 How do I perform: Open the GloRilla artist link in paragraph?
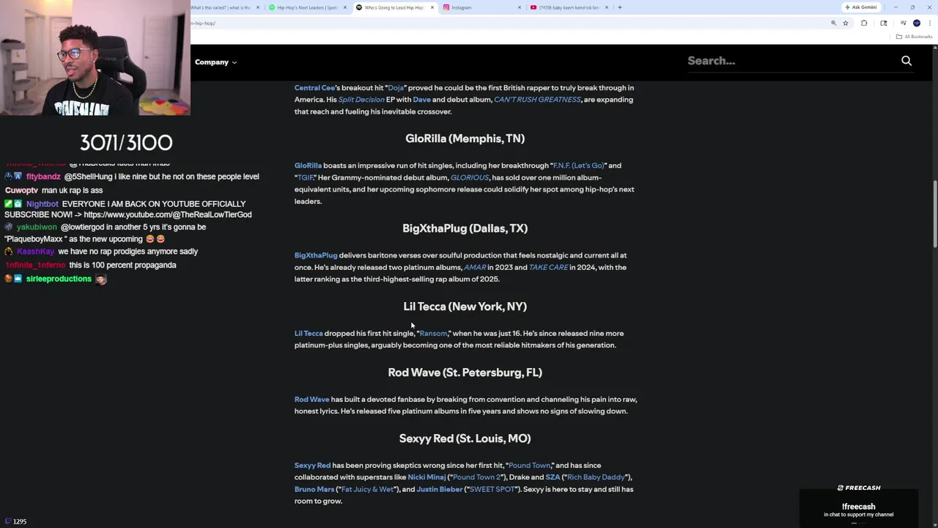tap(308, 166)
